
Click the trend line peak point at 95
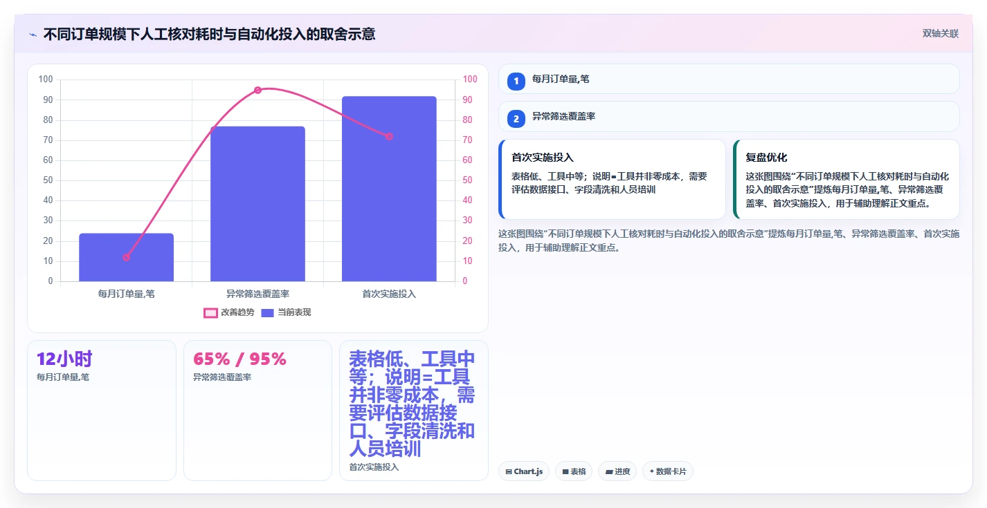point(257,90)
